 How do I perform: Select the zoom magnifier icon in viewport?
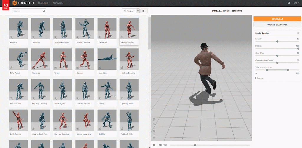click(x=154, y=131)
